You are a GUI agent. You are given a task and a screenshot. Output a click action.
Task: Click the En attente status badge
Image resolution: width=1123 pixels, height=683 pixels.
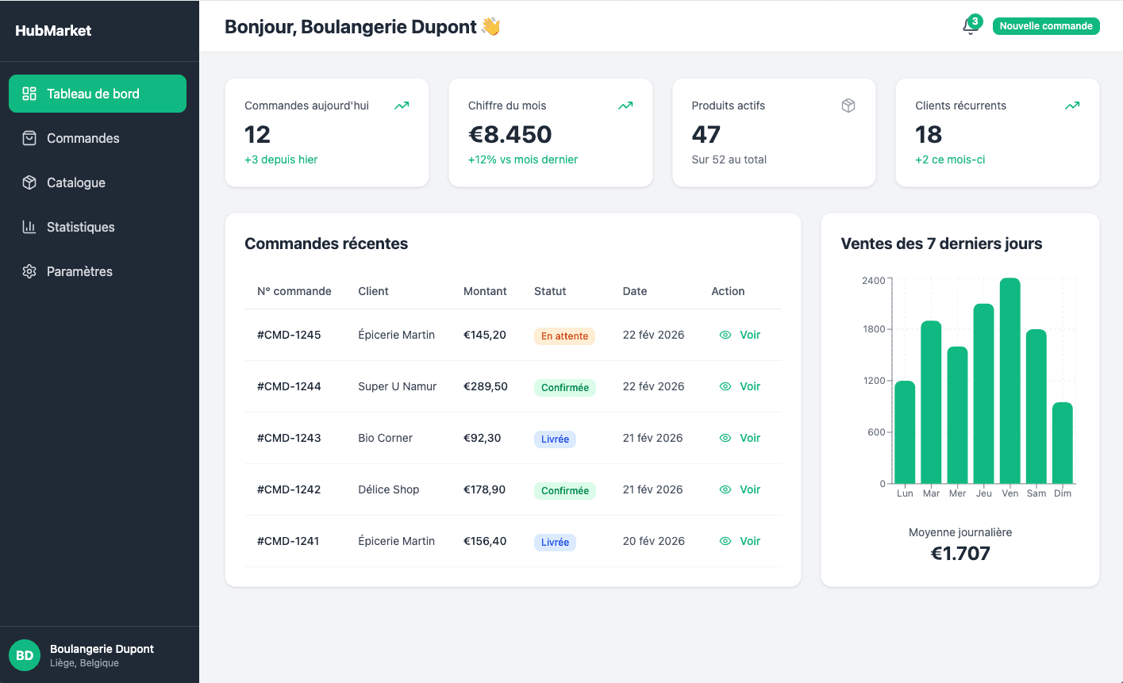(564, 336)
